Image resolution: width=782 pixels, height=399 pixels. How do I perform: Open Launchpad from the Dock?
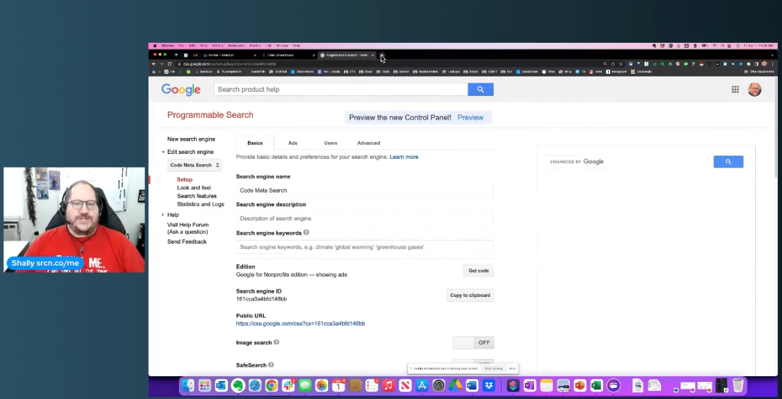(x=204, y=386)
